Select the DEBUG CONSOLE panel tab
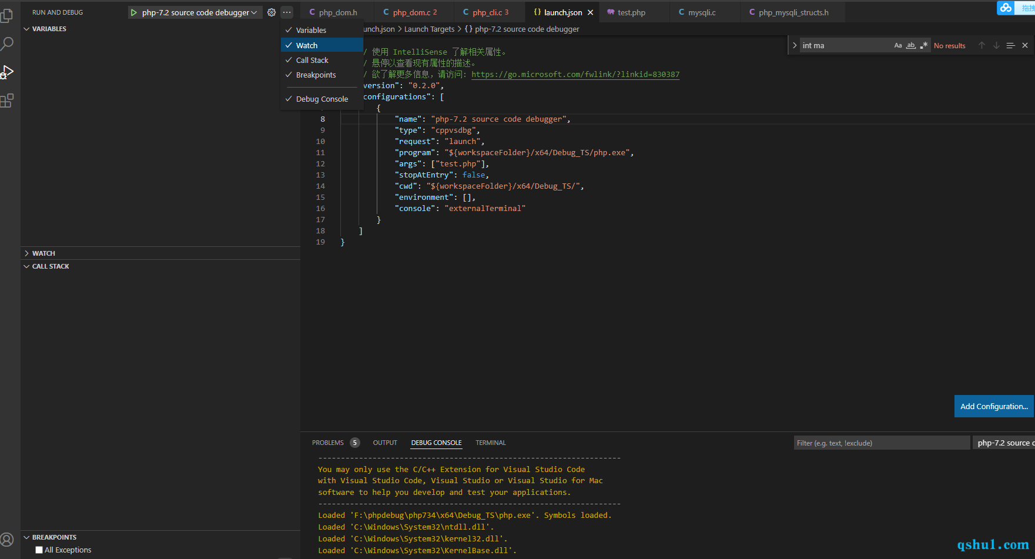The height and width of the screenshot is (559, 1035). [436, 443]
